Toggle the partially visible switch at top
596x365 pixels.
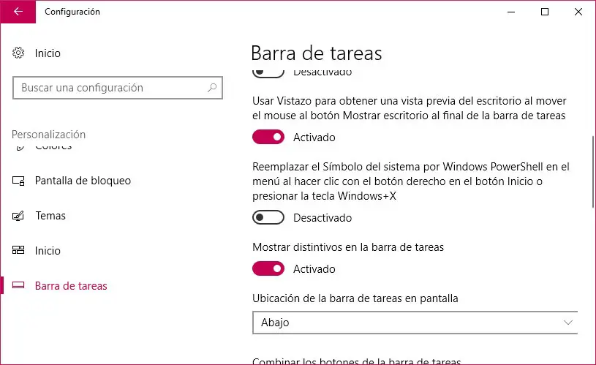click(x=268, y=72)
